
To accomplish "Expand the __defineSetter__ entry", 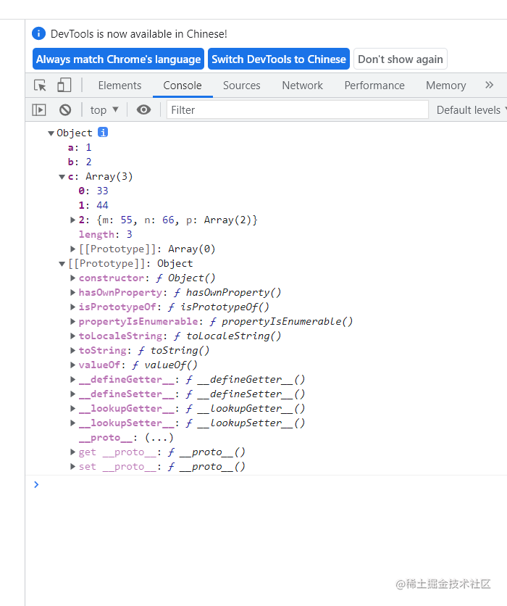I will click(x=72, y=394).
